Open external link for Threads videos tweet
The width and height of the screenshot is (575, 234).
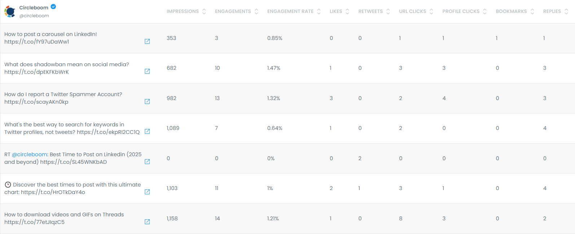click(x=147, y=222)
